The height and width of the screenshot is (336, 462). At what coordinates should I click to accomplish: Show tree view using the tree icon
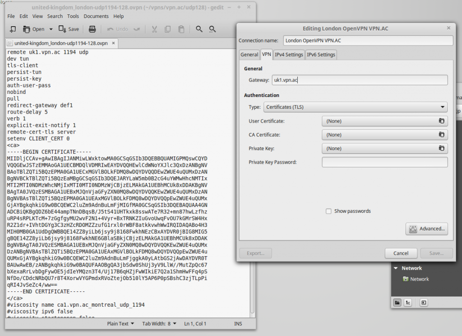pos(408,303)
